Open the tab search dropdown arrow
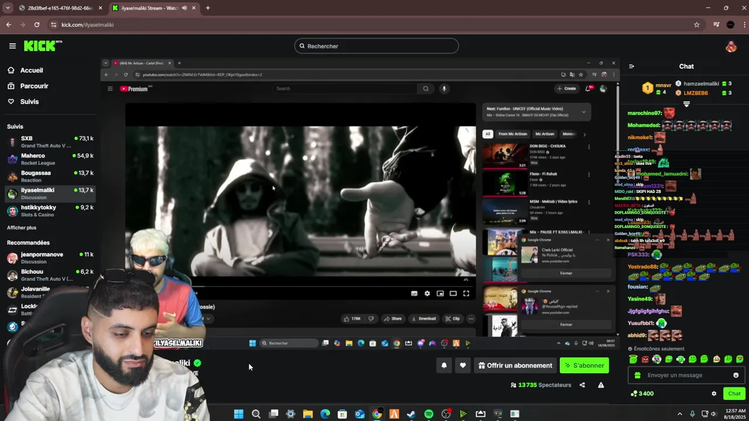Screen dimensions: 749x421 pyautogui.click(x=7, y=8)
